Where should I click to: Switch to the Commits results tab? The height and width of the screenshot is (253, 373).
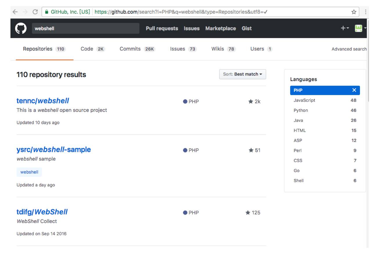[138, 49]
